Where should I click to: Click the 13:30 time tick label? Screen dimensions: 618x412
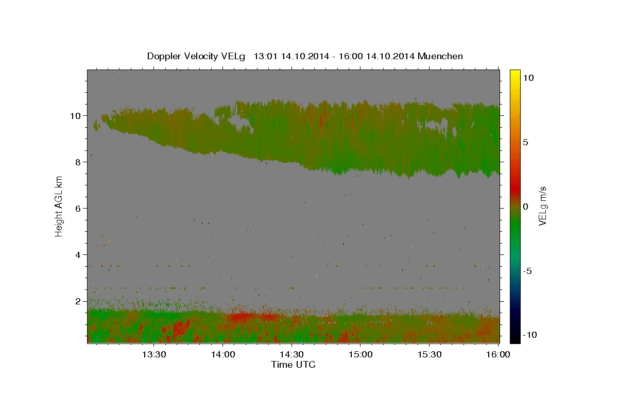[154, 354]
